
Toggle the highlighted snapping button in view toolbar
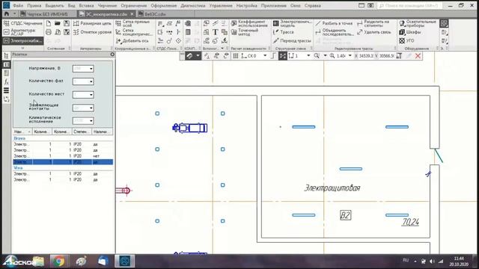283,56
